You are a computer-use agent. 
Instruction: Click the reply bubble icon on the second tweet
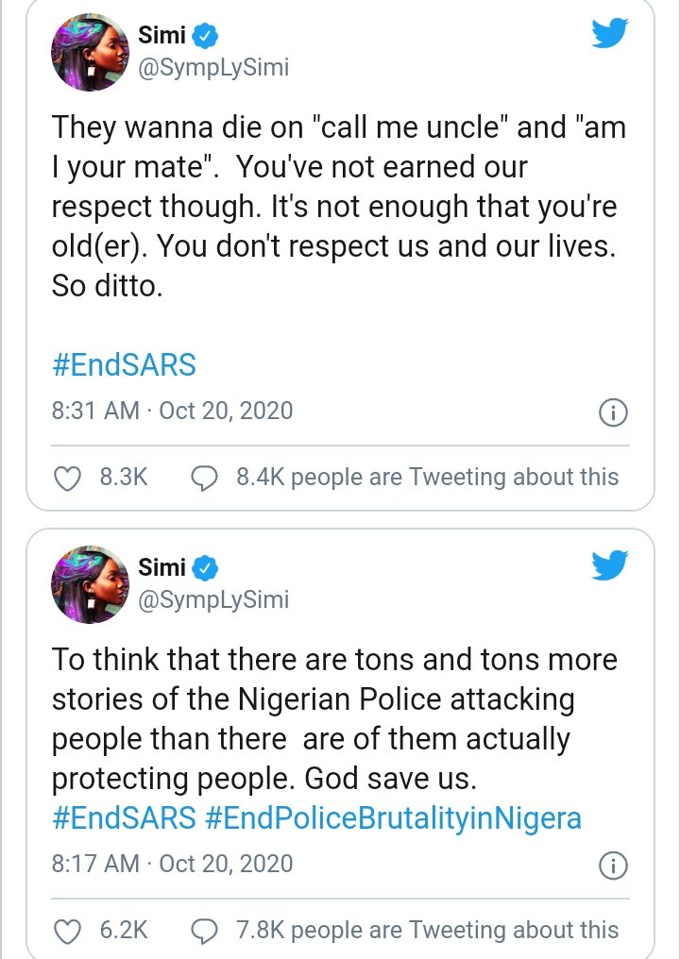pyautogui.click(x=205, y=931)
